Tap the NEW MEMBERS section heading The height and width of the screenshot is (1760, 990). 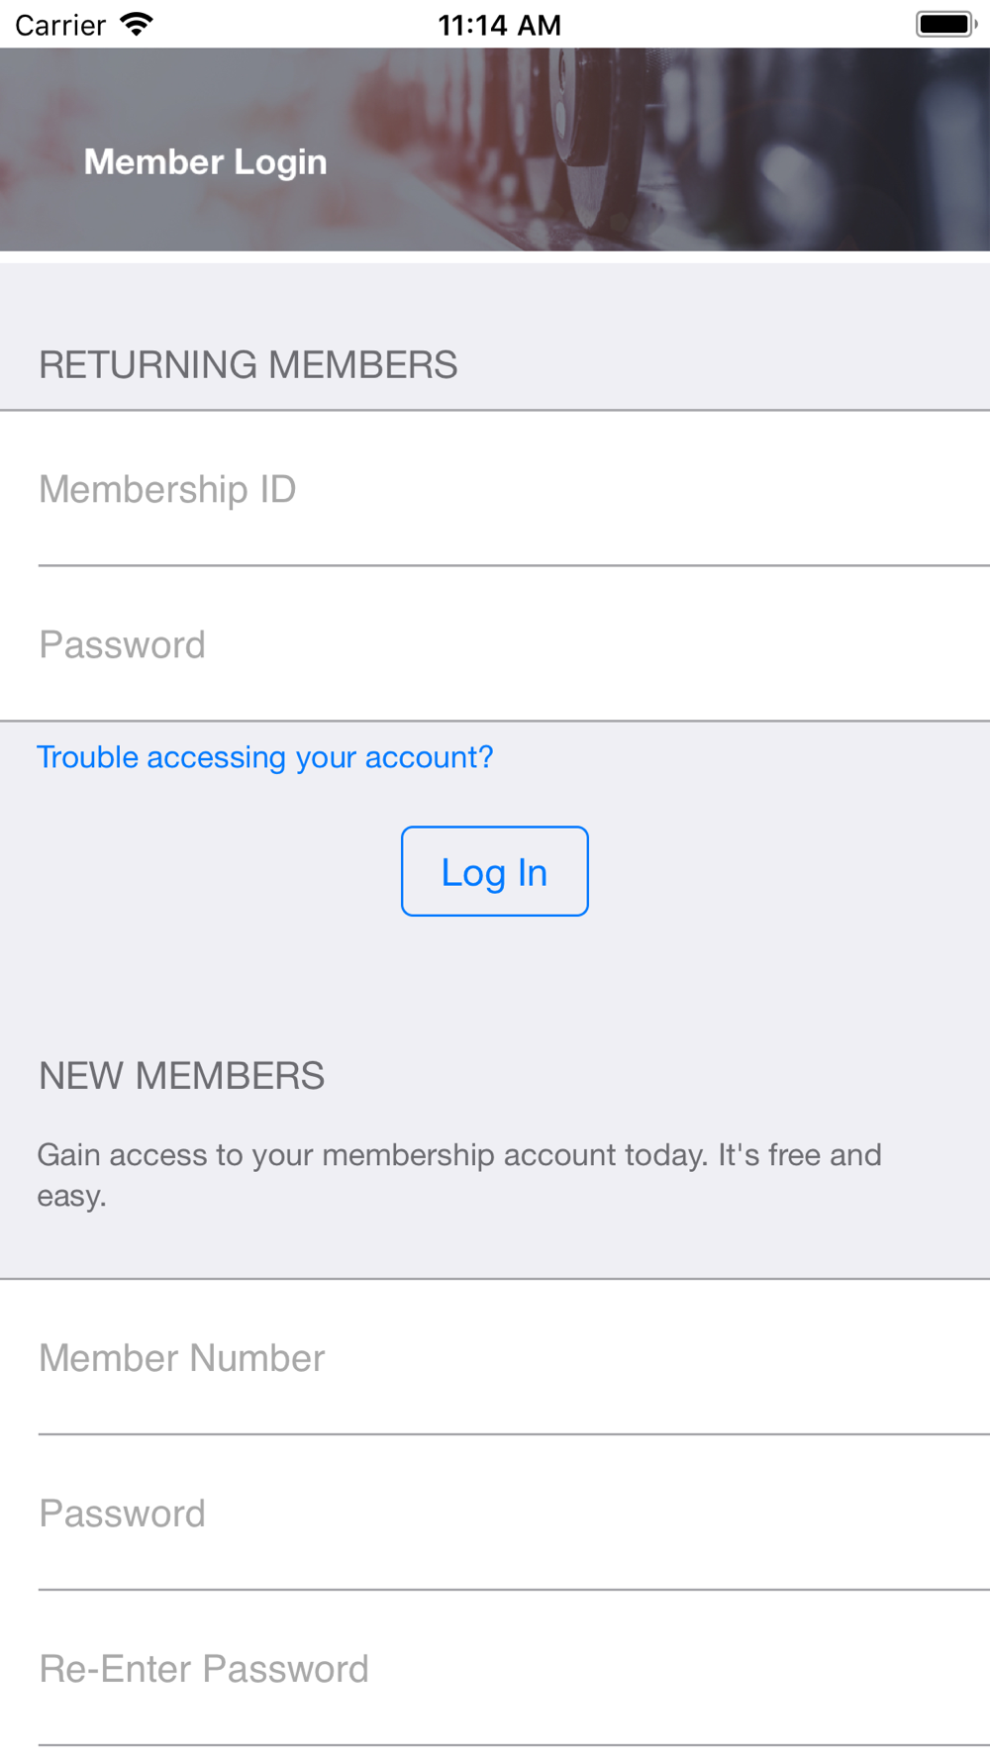click(181, 1076)
